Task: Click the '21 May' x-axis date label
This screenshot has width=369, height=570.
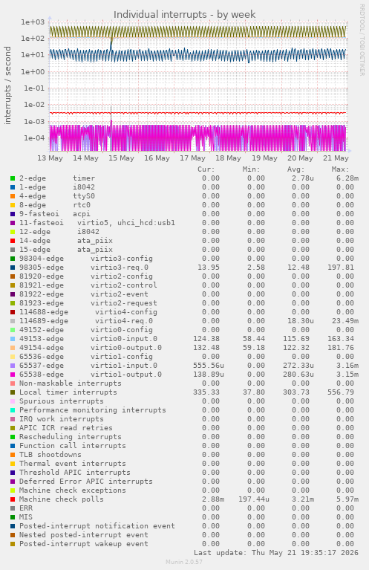Action: (336, 158)
